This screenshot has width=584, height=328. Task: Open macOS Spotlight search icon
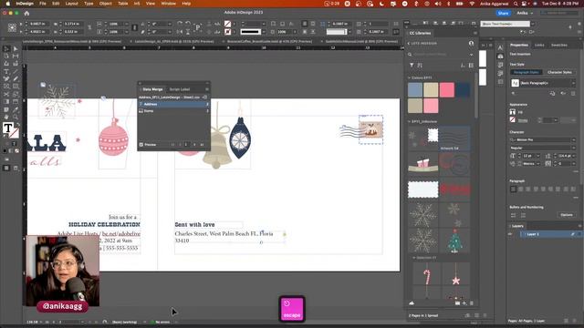(516, 4)
